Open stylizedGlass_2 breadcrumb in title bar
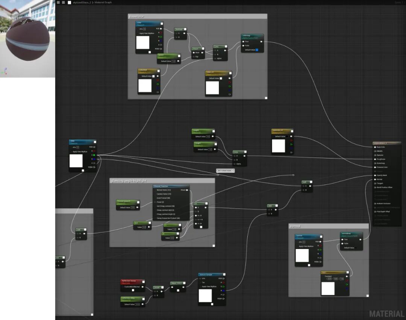The width and height of the screenshot is (406, 320). (x=82, y=2)
